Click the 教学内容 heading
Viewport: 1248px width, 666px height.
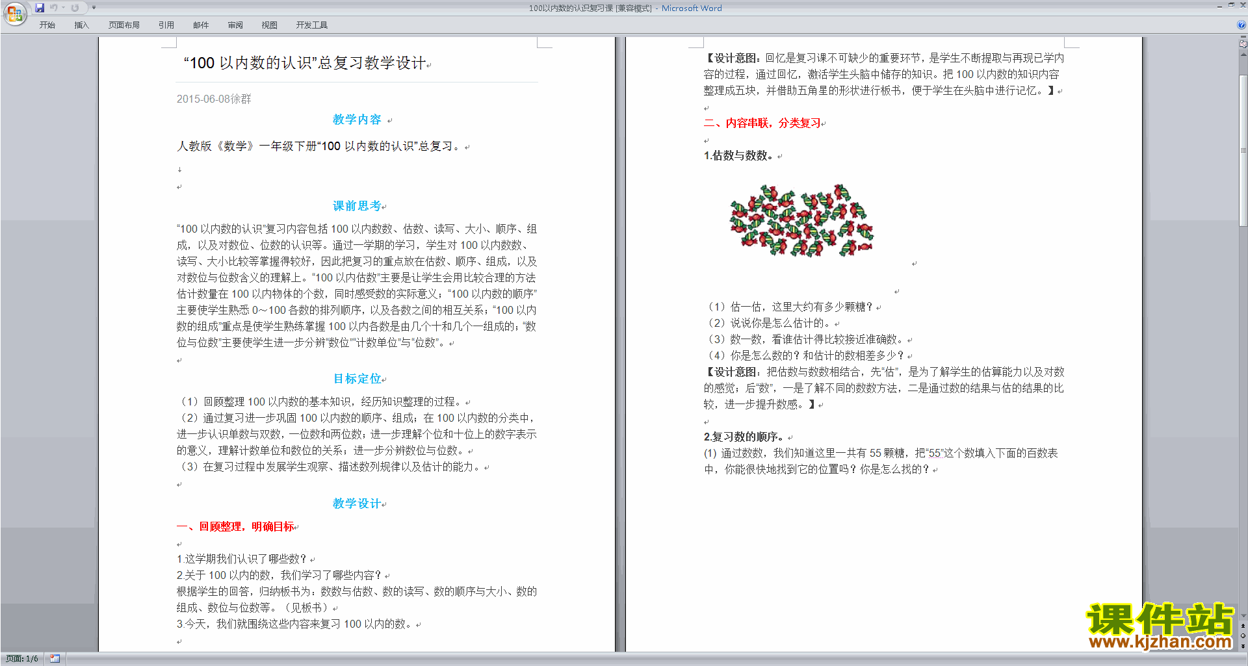point(357,120)
